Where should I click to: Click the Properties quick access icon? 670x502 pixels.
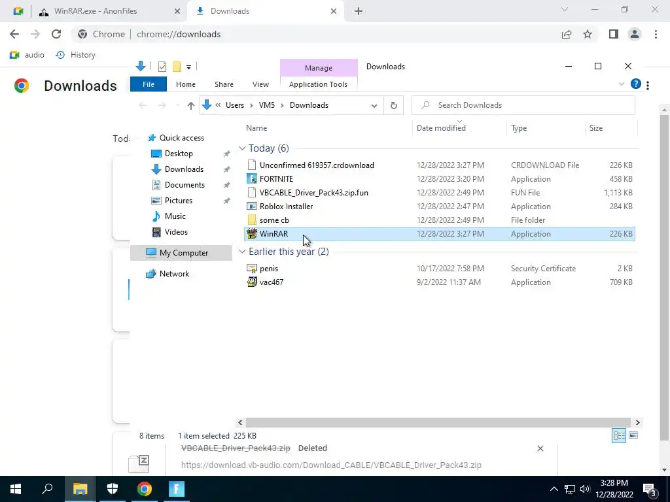coord(162,67)
